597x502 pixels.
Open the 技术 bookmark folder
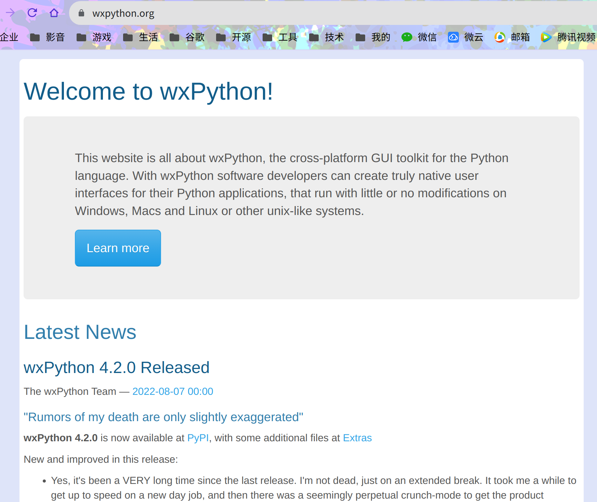pos(327,37)
